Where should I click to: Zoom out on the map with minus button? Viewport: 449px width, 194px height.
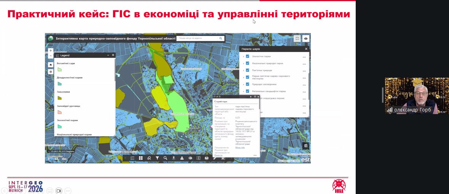(51, 56)
